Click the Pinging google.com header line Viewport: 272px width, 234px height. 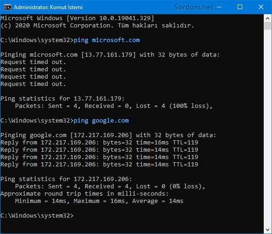click(108, 135)
